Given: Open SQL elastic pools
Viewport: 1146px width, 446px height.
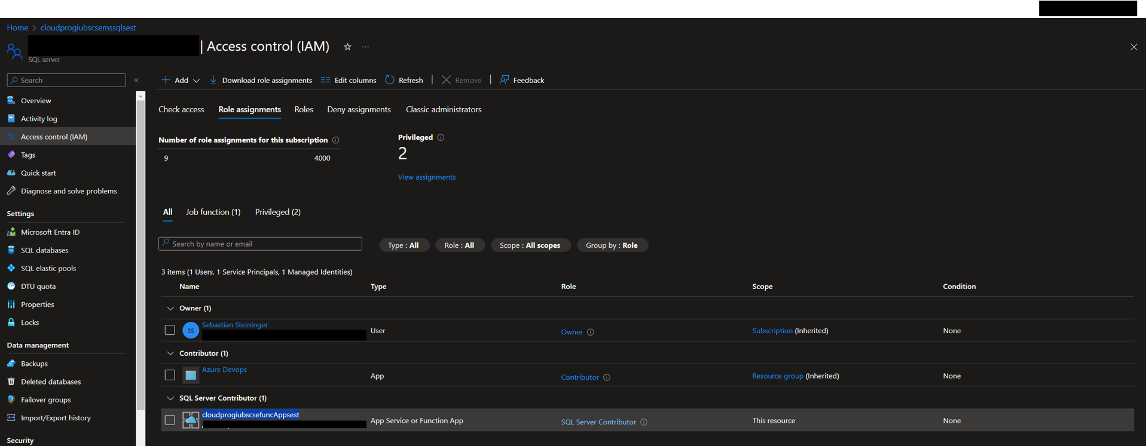Looking at the screenshot, I should 48,268.
